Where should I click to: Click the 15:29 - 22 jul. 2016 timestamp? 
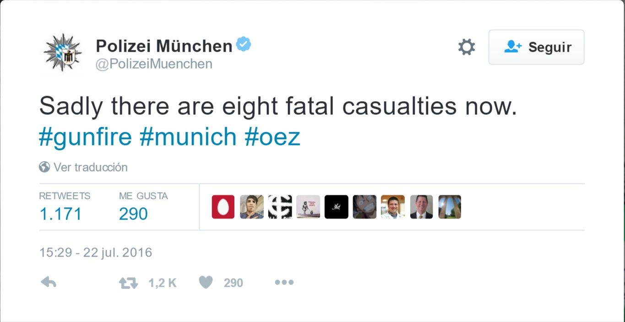[x=96, y=252]
